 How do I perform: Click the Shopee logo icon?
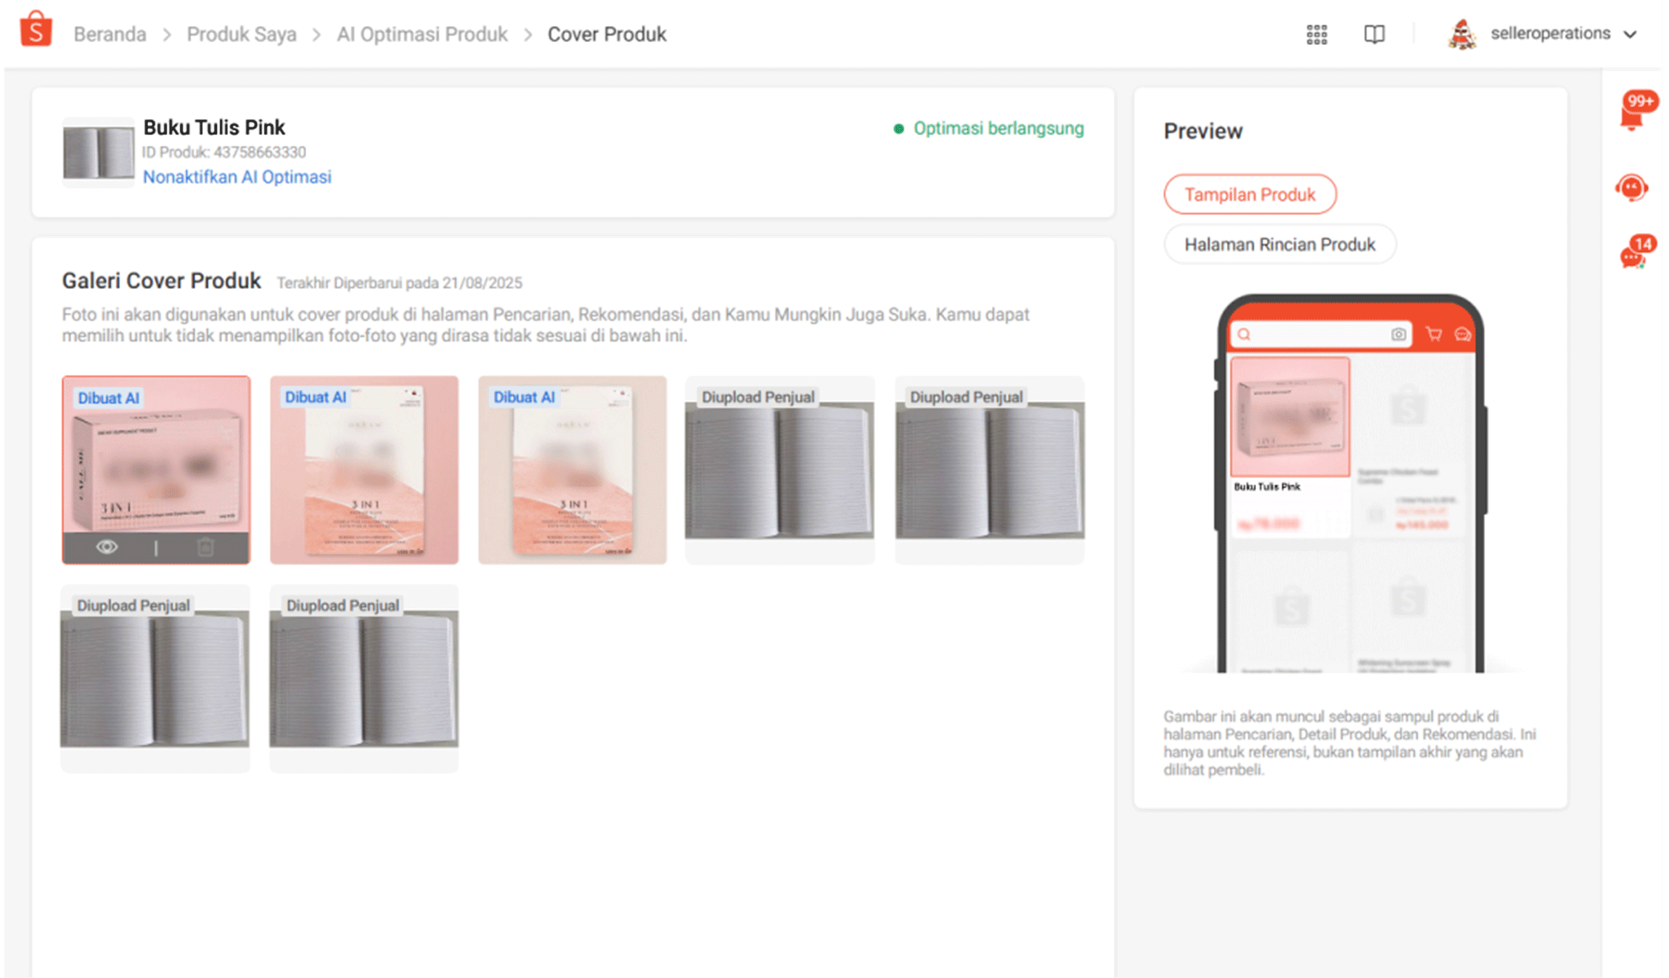36,30
